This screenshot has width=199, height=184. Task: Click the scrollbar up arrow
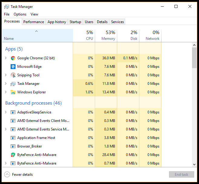pos(194,45)
